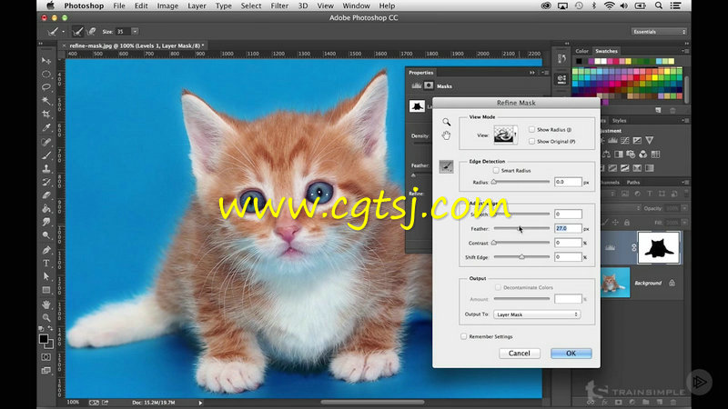Viewport: 728px width, 409px height.
Task: Enable Show Original checkbox
Action: (531, 142)
